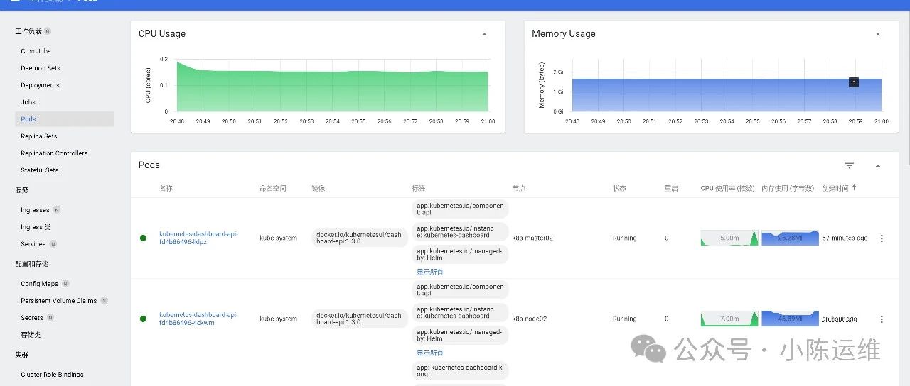
Task: Open actions menu for dashboard-api-lklpz pod
Action: pos(882,238)
